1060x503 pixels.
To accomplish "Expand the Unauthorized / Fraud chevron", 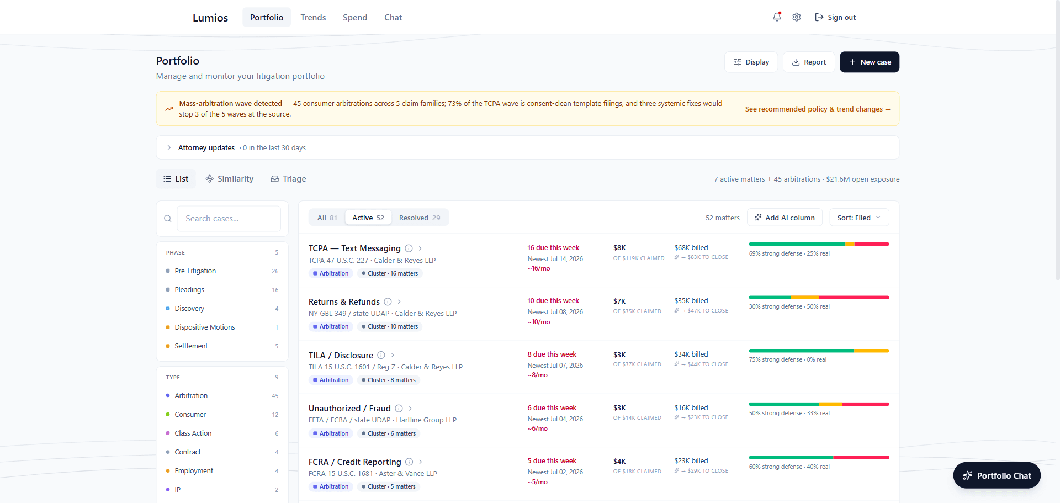I will tap(410, 409).
